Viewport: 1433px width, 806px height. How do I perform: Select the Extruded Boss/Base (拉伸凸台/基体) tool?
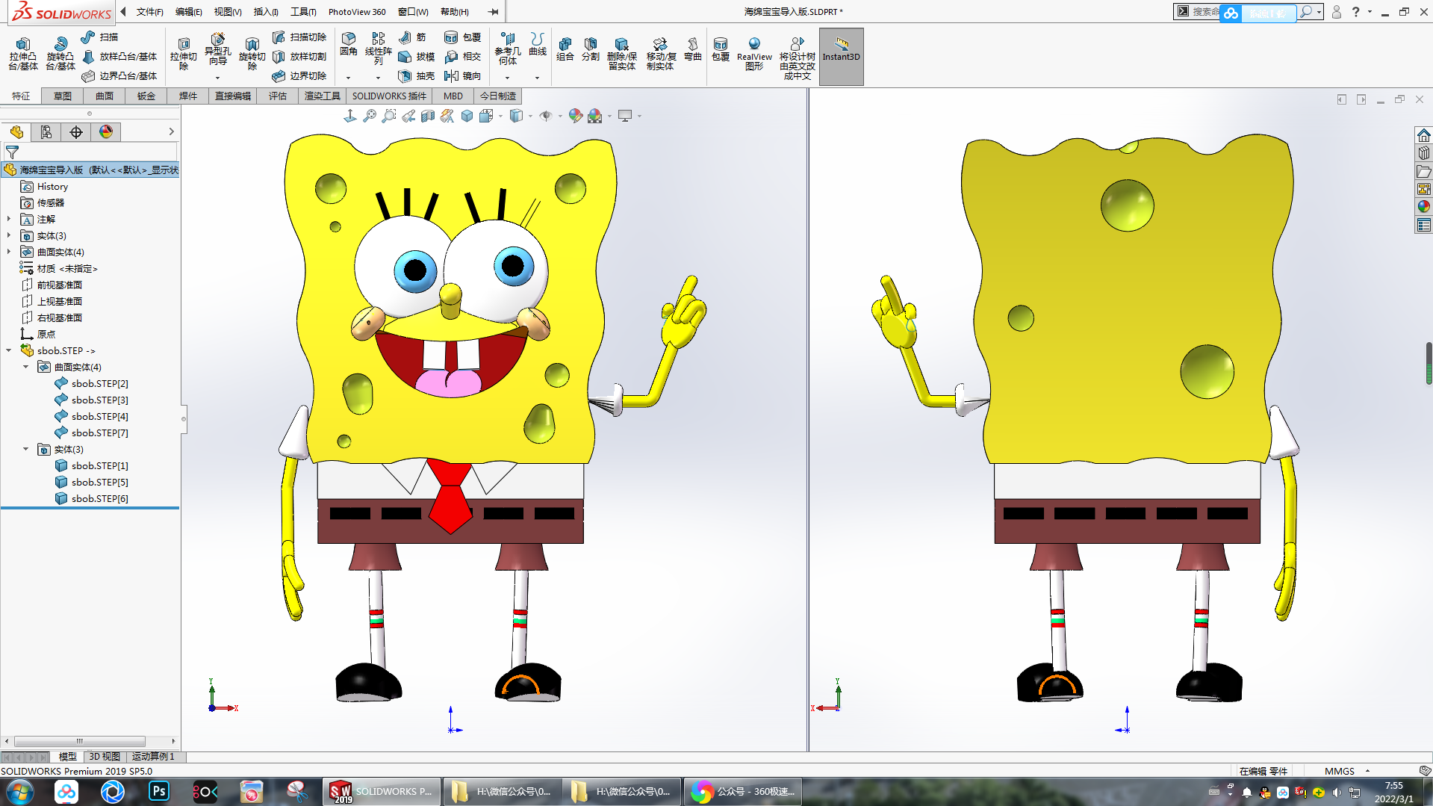(x=23, y=54)
